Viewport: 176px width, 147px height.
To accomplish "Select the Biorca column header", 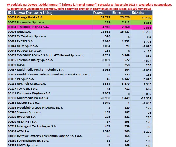I will [121, 13].
